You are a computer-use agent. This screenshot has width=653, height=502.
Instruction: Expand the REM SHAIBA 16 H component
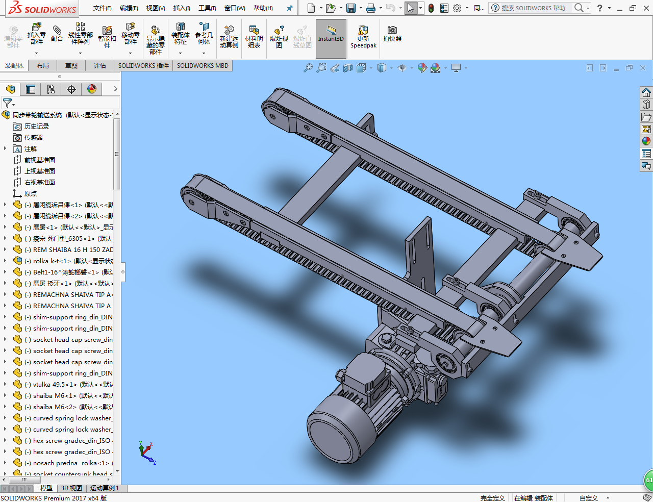click(x=5, y=249)
